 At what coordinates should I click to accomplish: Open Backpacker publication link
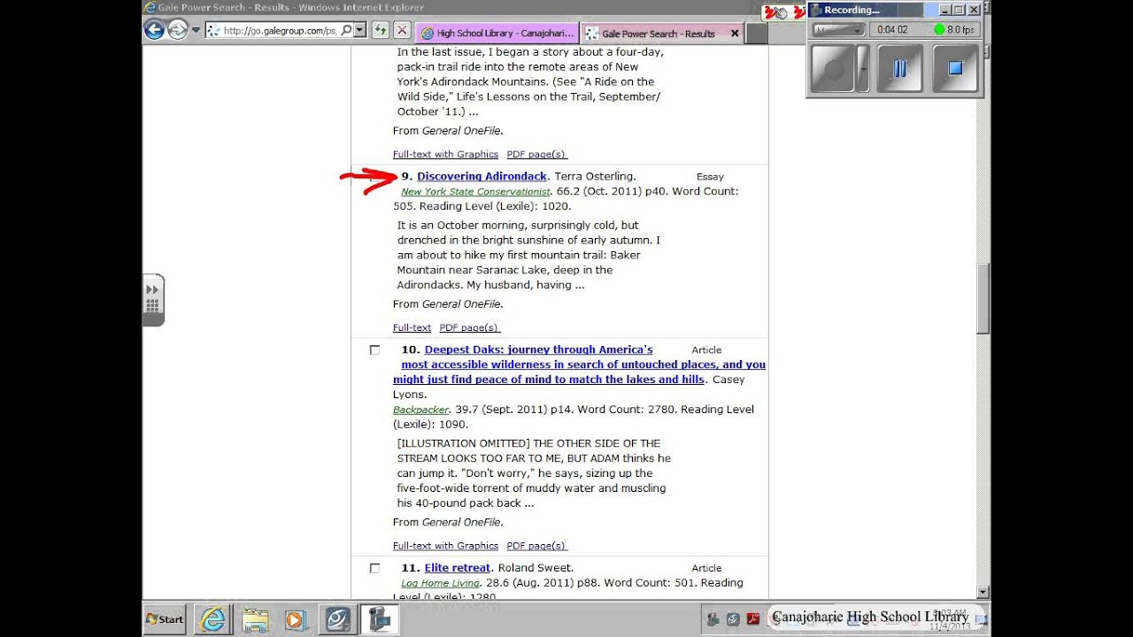(420, 410)
